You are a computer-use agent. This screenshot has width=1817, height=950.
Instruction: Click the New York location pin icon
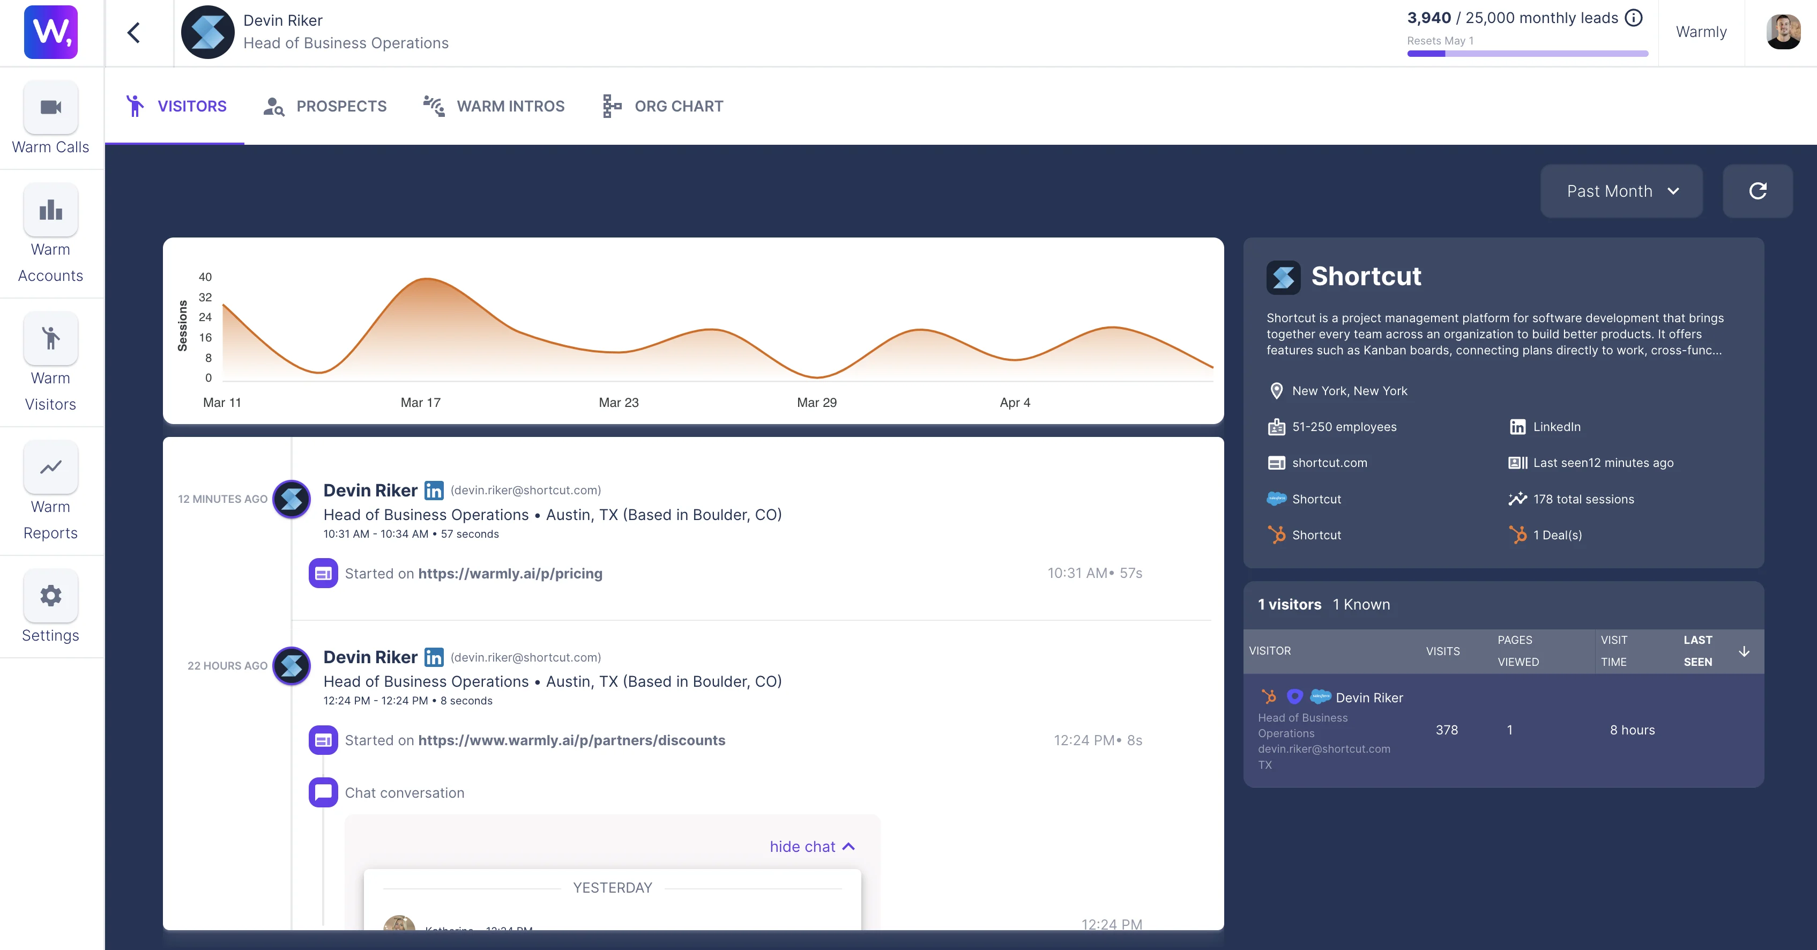click(x=1276, y=391)
